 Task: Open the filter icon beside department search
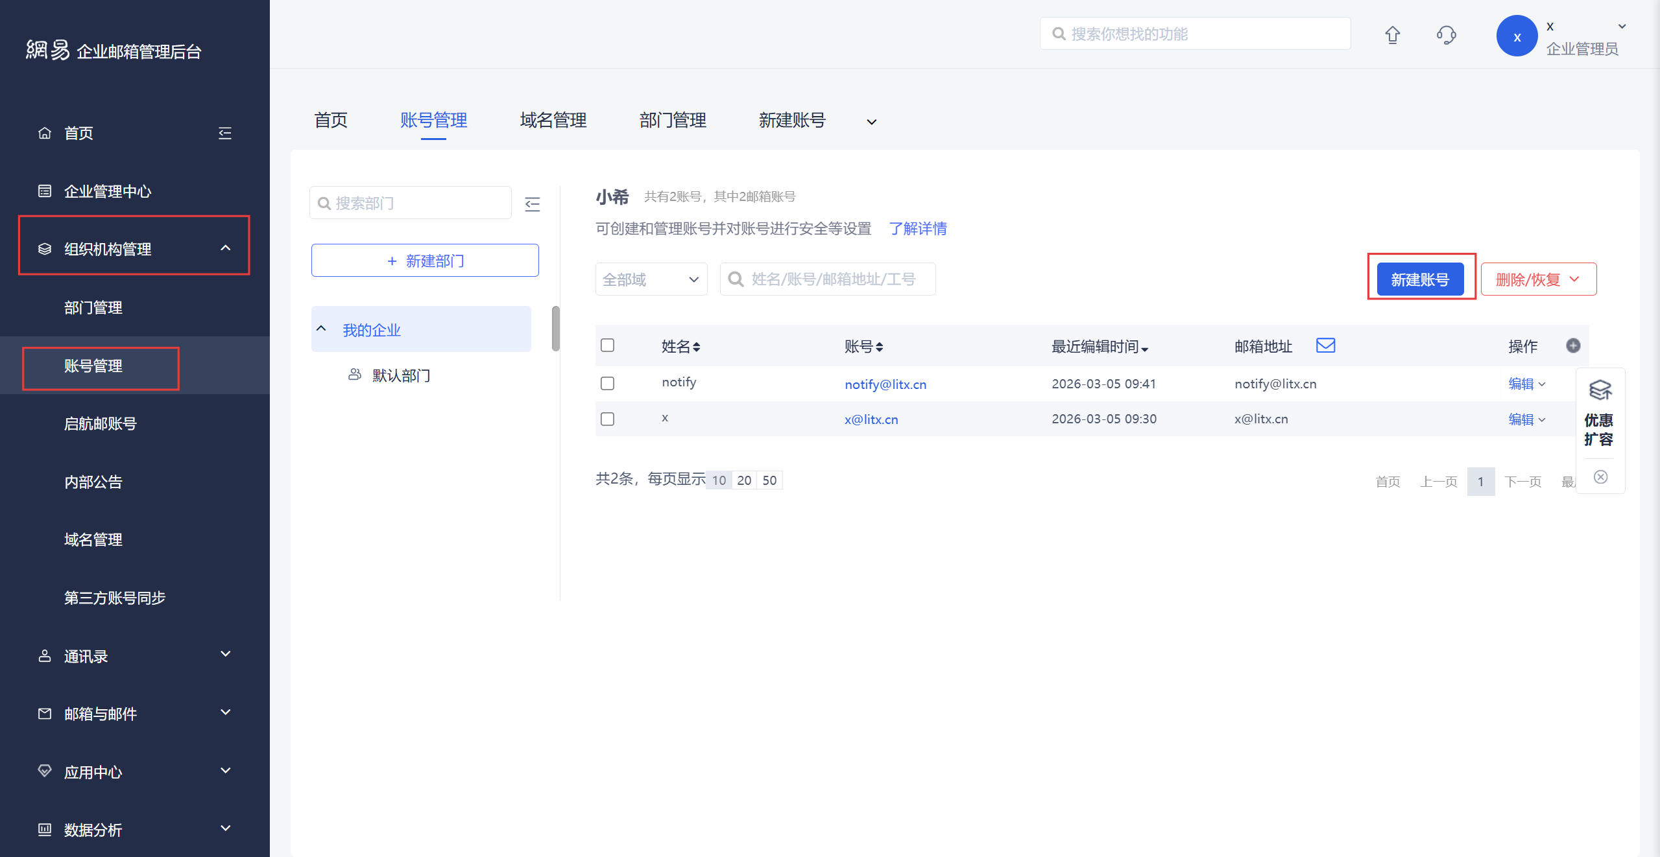(x=533, y=203)
